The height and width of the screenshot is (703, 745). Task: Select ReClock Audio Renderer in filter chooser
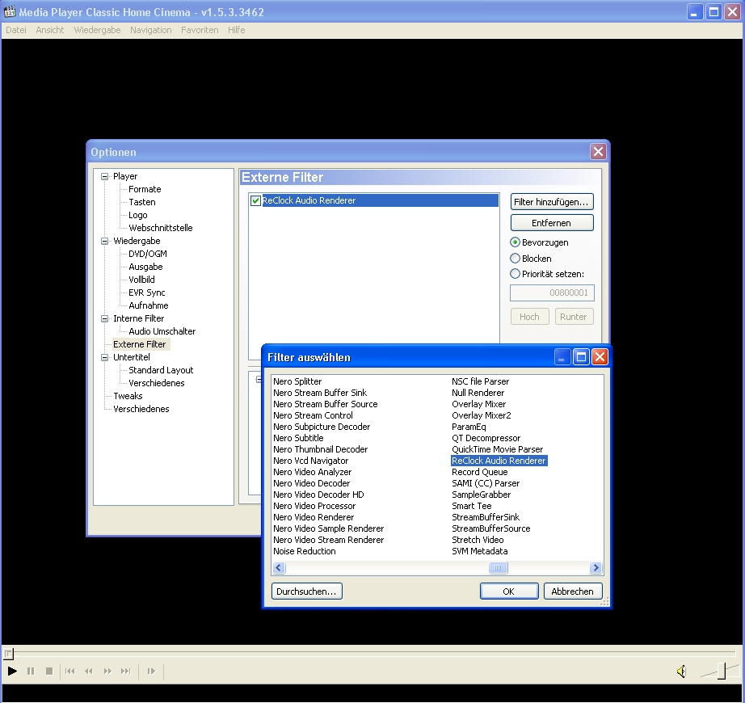[x=499, y=461]
